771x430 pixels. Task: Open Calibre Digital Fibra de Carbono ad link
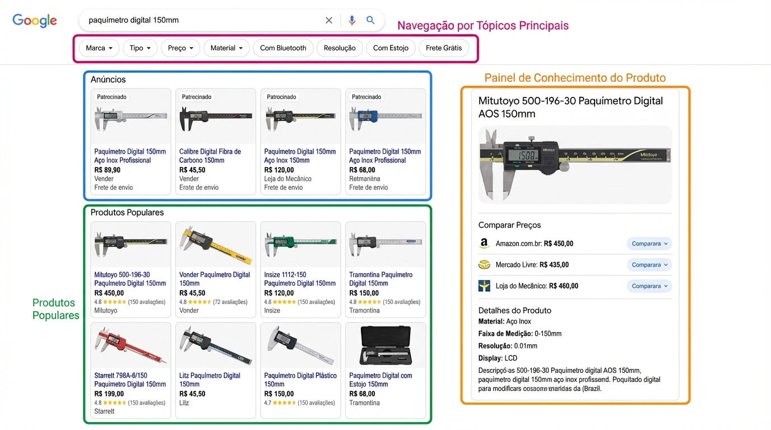click(x=210, y=156)
